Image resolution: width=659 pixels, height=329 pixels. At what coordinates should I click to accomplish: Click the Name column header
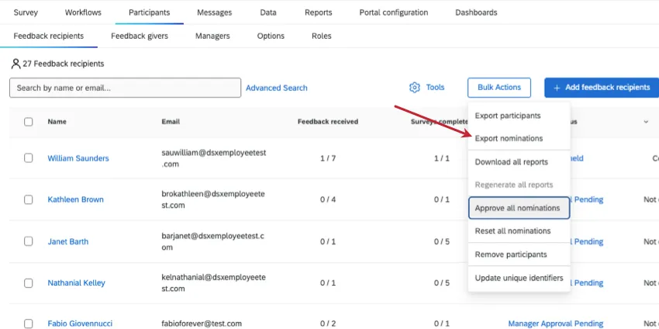(x=57, y=122)
